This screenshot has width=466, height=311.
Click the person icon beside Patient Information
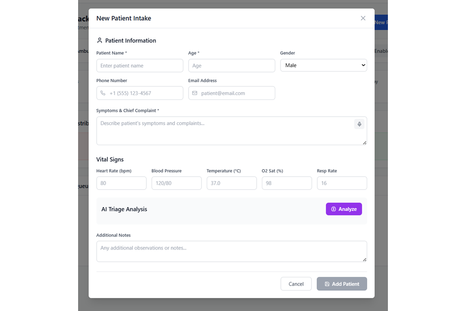(100, 41)
